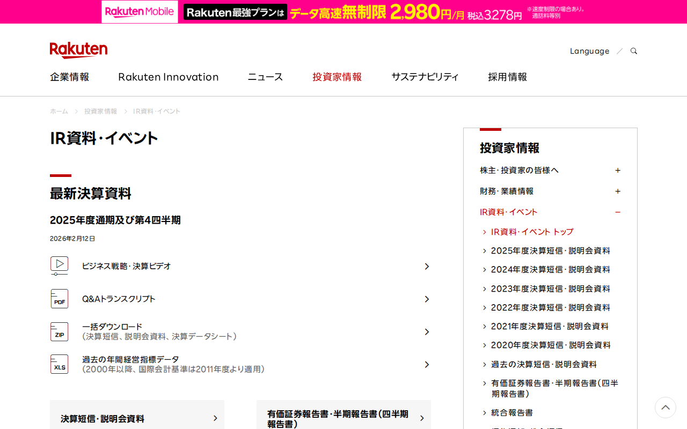The width and height of the screenshot is (687, 429).
Task: Click 株主·投資家の皆様へ sidebar label
Action: (x=519, y=170)
